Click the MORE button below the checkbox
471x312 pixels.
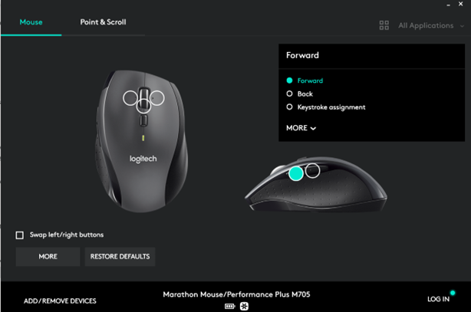(48, 257)
